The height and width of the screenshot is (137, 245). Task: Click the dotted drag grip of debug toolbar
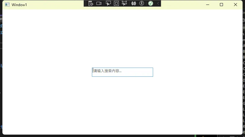pyautogui.click(x=86, y=3)
